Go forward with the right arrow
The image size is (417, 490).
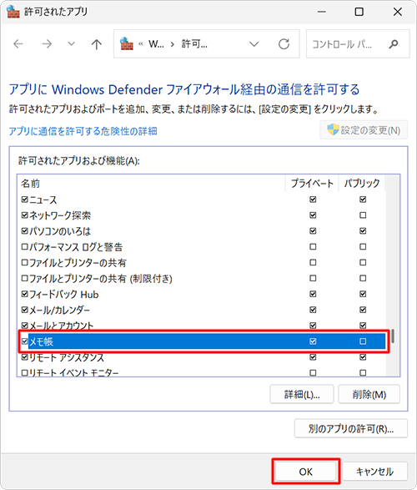(47, 44)
